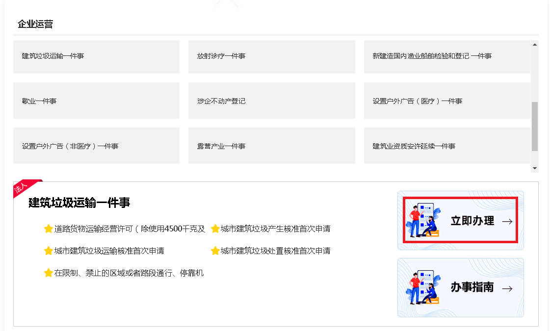Click the star before 城市建筑垃圾运输核准首次申请
The width and height of the screenshot is (550, 331).
48,251
